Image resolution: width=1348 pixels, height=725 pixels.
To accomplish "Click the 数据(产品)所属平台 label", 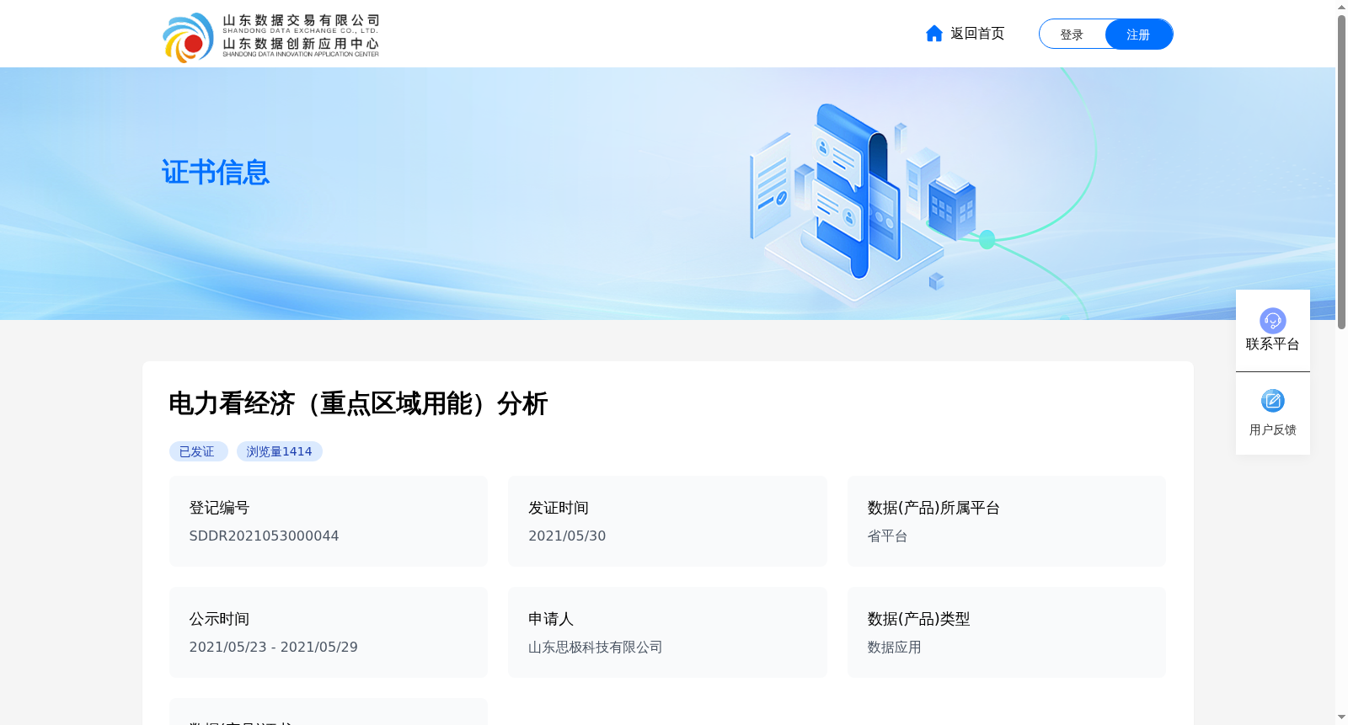I will click(933, 508).
